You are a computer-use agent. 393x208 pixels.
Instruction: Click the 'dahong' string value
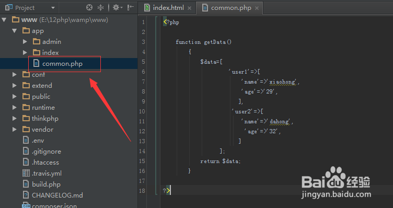click(280, 122)
